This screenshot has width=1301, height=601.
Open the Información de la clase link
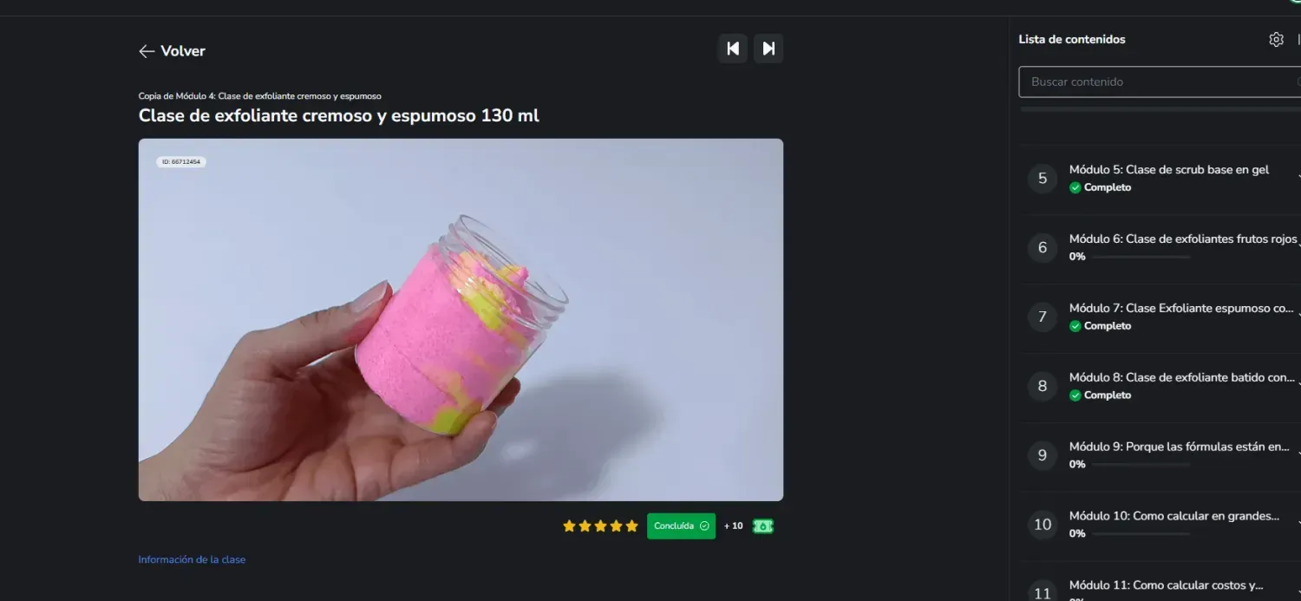(x=192, y=559)
